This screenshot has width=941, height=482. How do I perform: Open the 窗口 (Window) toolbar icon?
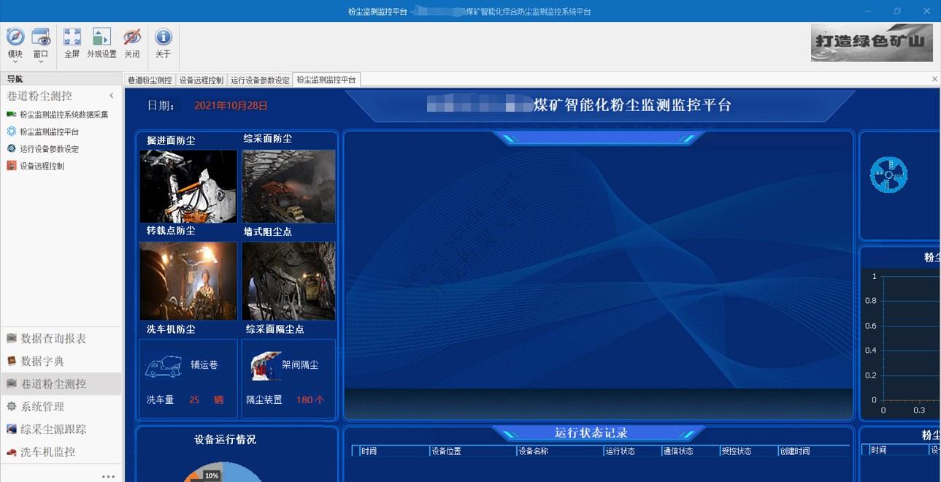(41, 38)
